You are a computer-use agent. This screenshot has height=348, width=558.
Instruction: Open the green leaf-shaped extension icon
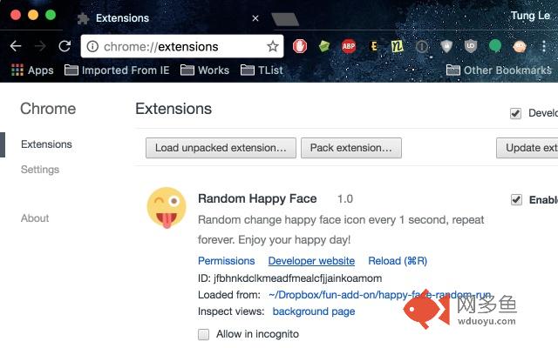(x=324, y=46)
